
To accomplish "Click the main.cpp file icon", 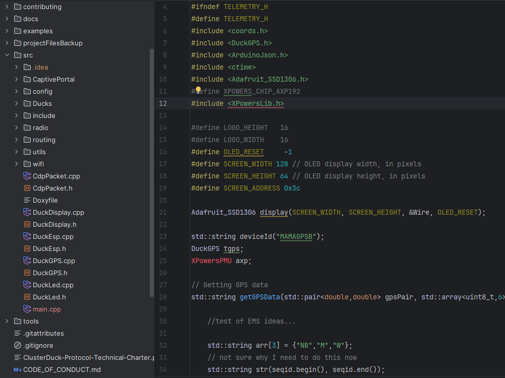I will (x=27, y=309).
